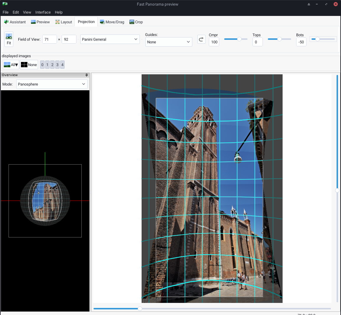The image size is (341, 315).
Task: Select the Projection tab
Action: 86,22
